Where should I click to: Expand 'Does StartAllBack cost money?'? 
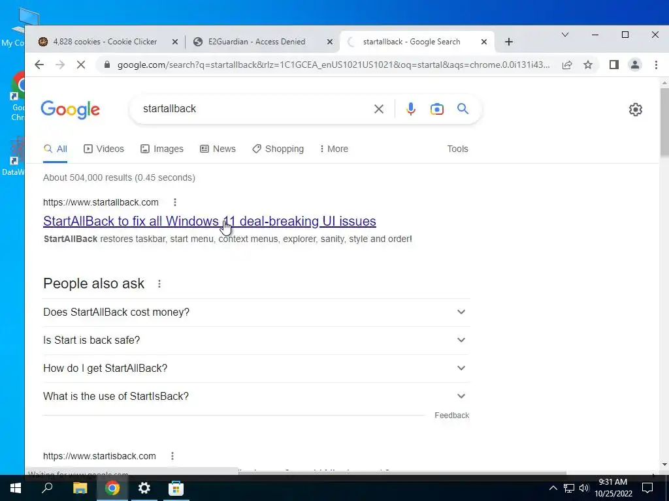pos(256,312)
